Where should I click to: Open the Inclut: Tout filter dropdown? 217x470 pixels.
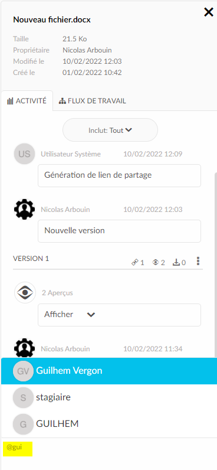(110, 130)
